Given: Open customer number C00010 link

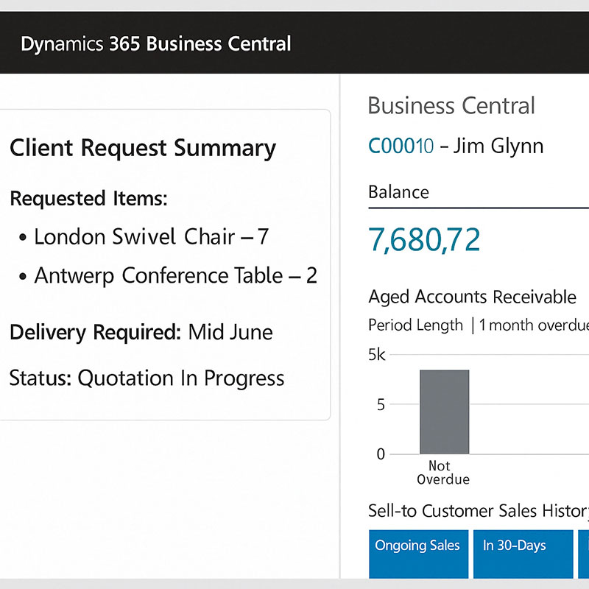Looking at the screenshot, I should (401, 146).
